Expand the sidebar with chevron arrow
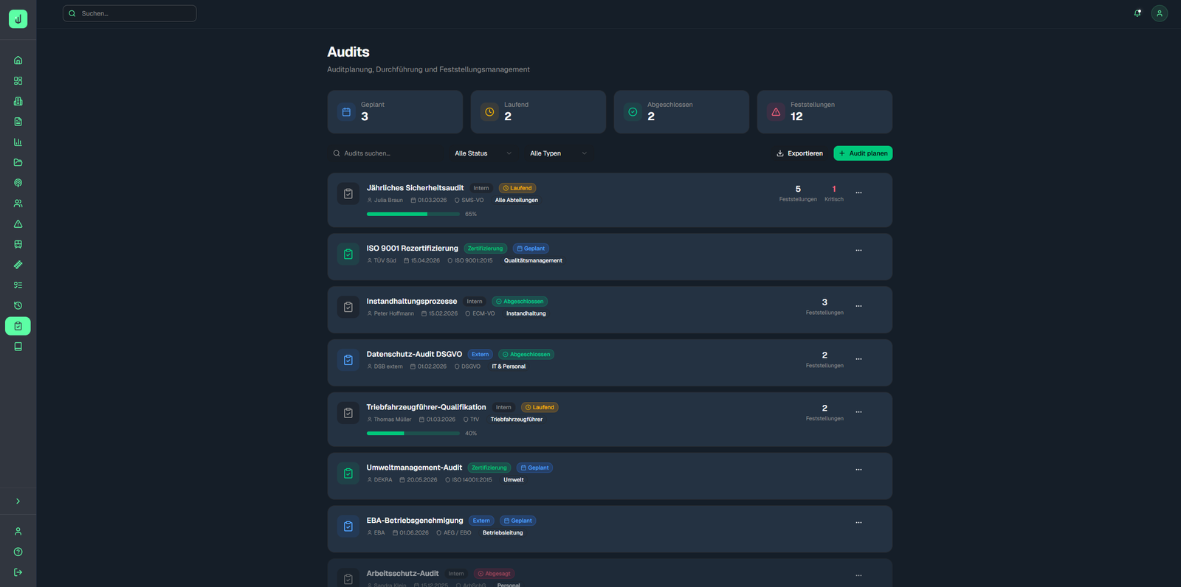This screenshot has height=587, width=1181. [18, 501]
